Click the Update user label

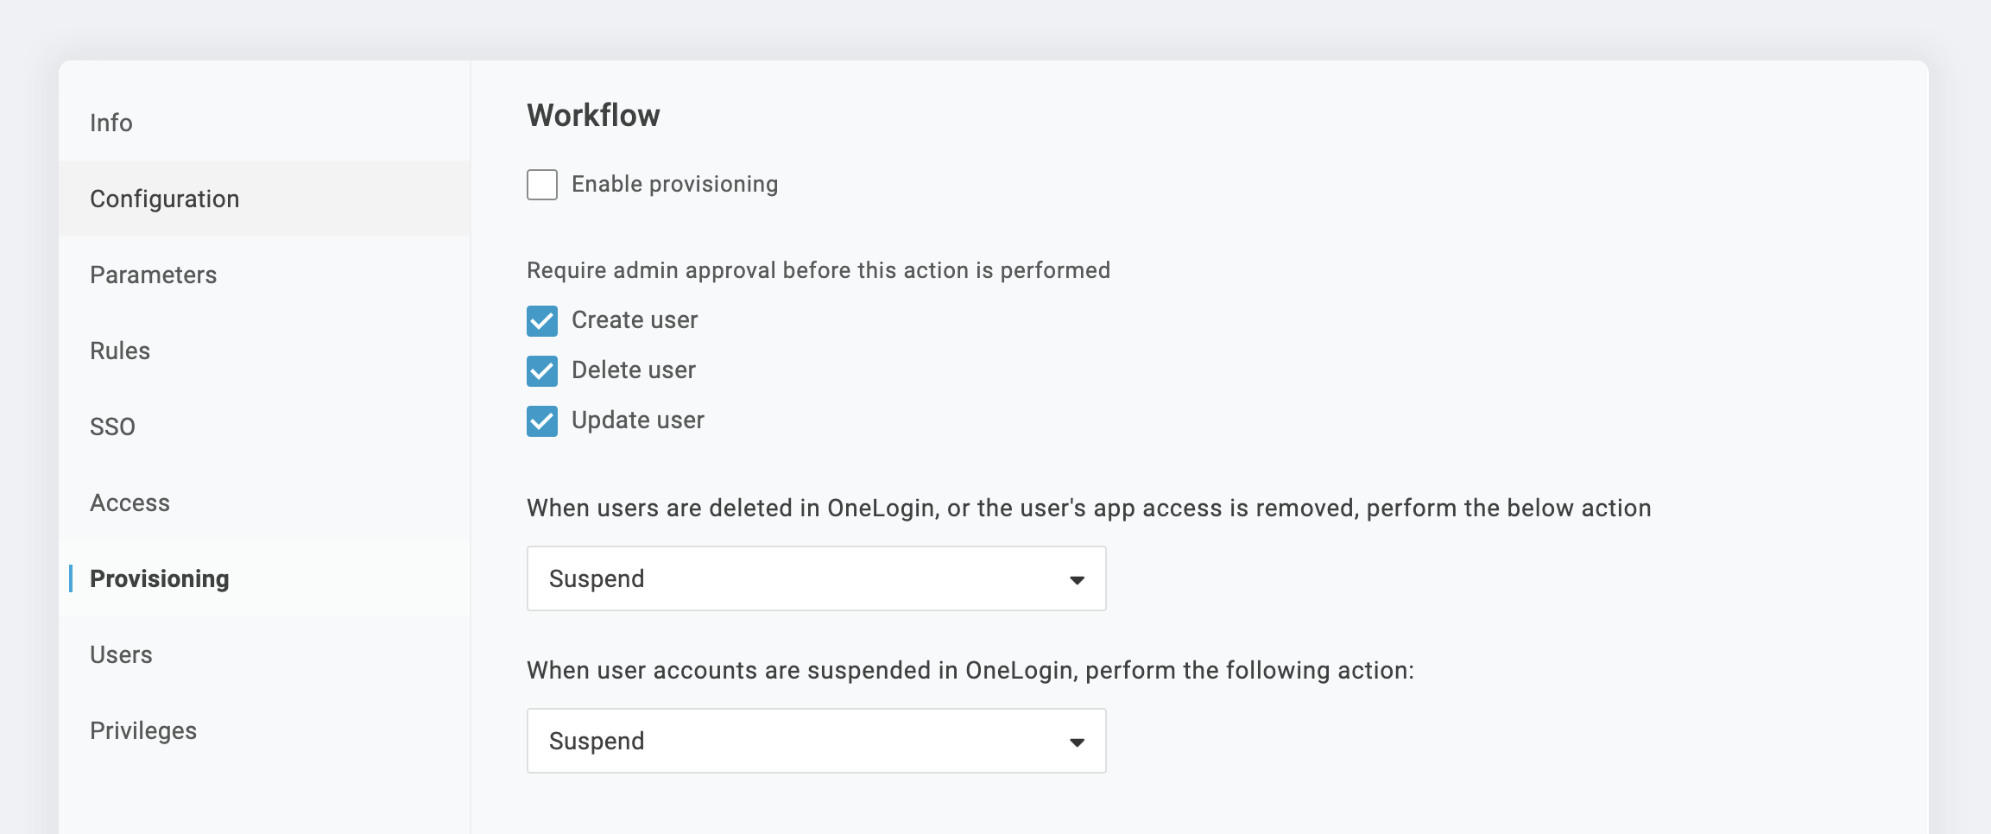638,420
